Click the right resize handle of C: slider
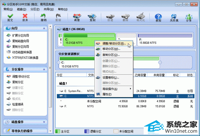200x136 pixels. (x=160, y=62)
